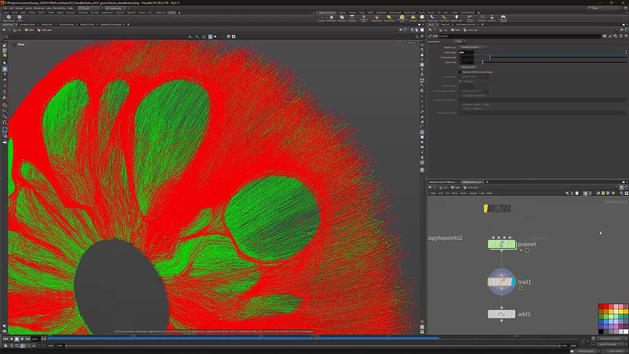Screen dimensions: 629x354
Task: Select the Gamepad Camera shelf tool
Action: point(503,18)
